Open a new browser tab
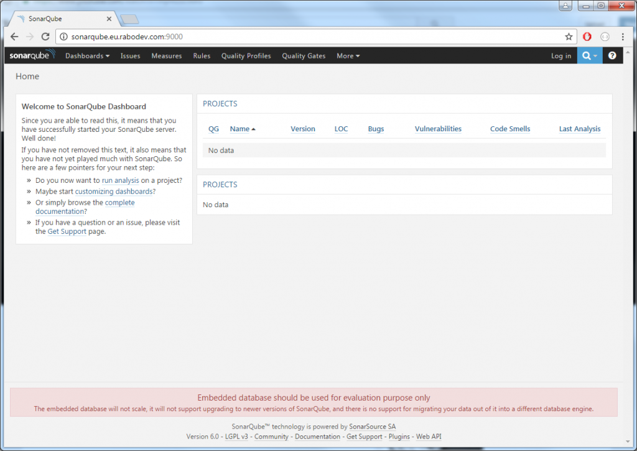 coord(129,19)
